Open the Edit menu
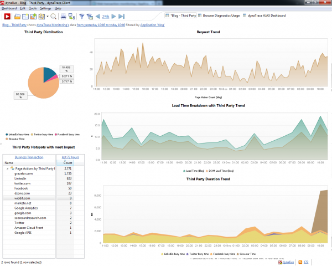This screenshot has width=332, height=266. (x=23, y=8)
